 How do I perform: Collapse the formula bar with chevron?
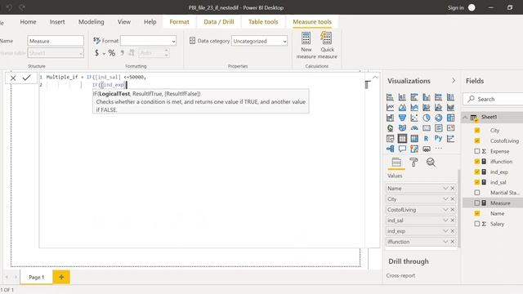pos(375,78)
